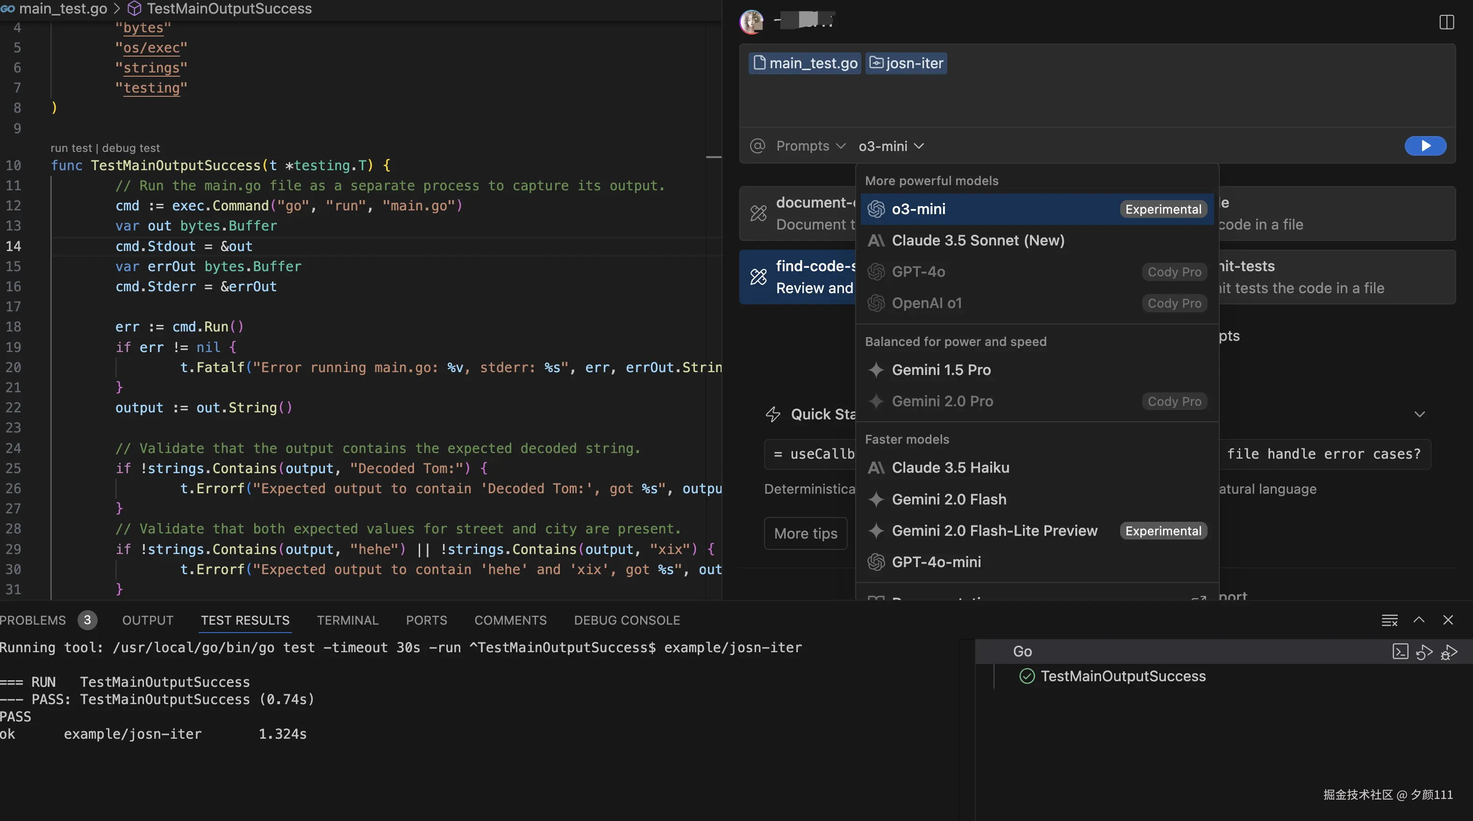Screen dimensions: 1473x821
Task: Maximize panel with the up chevron
Action: 1419,620
